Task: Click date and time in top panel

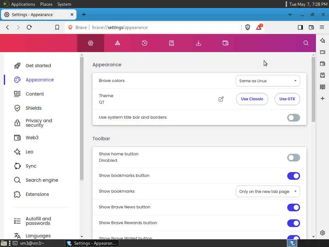Action: click(308, 4)
